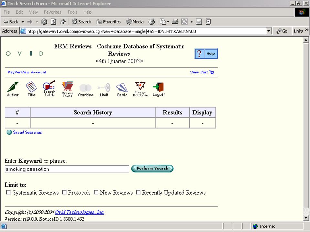Image resolution: width=310 pixels, height=232 pixels.
Task: Click the Stop loading icon
Action: 44,22
